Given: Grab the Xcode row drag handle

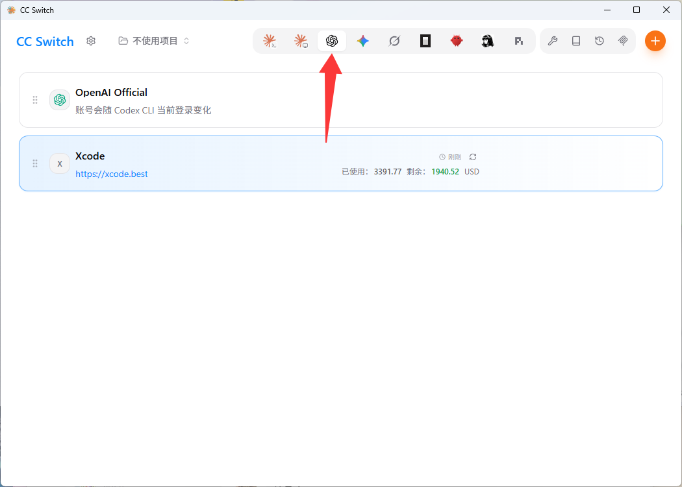Looking at the screenshot, I should (35, 164).
